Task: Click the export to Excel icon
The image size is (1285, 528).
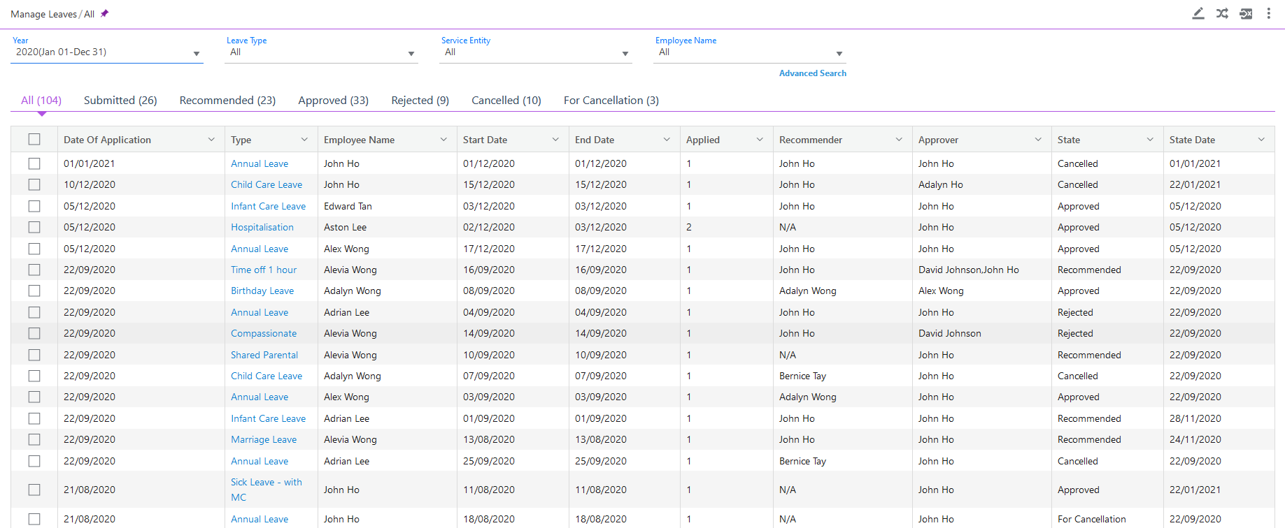Action: pos(1246,13)
